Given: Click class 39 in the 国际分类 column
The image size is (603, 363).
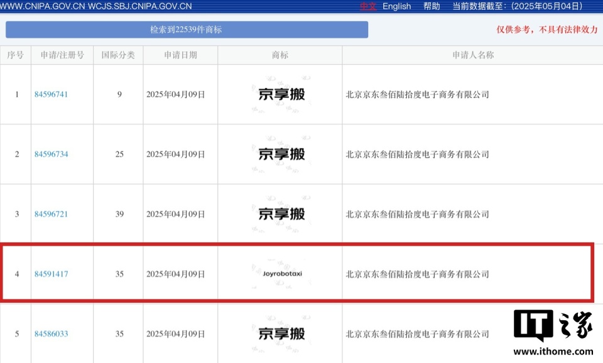Looking at the screenshot, I should (119, 214).
